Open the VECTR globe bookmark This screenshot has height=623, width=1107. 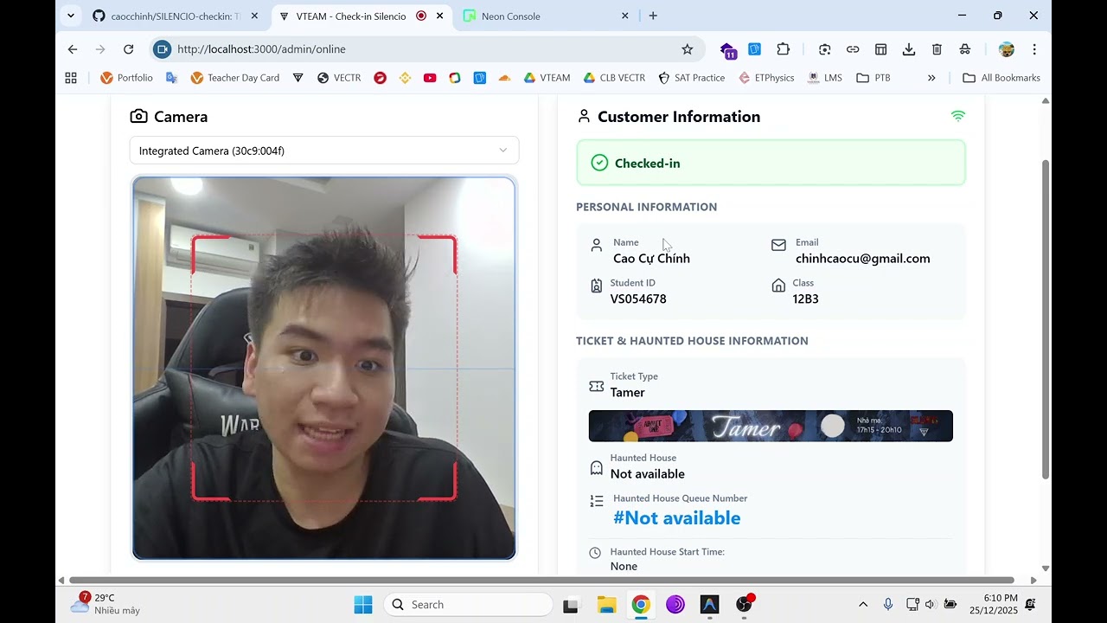[339, 78]
